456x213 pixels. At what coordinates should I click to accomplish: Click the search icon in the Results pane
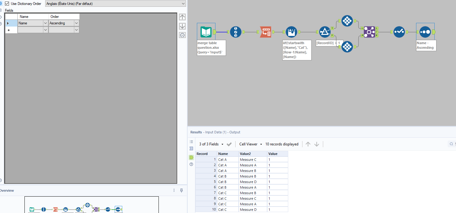[451, 144]
